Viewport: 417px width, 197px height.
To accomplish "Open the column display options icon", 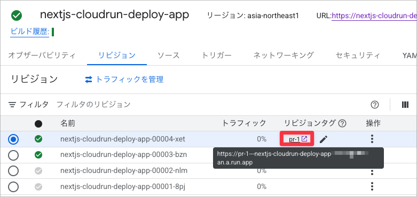I will coord(405,105).
